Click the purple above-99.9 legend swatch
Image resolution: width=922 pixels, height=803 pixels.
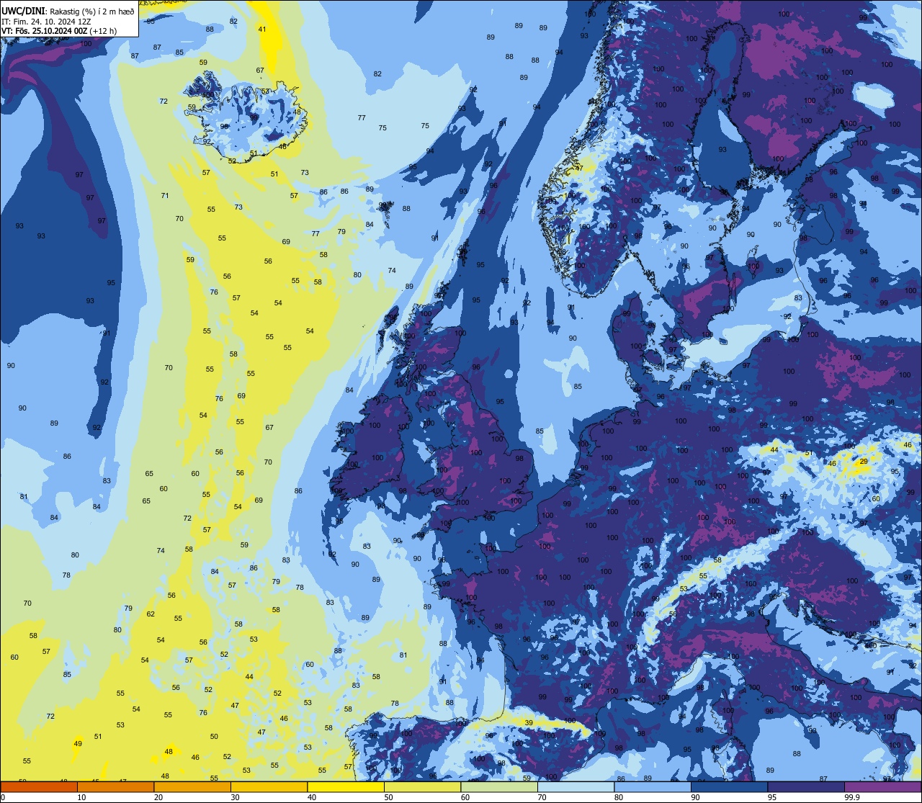(x=882, y=787)
